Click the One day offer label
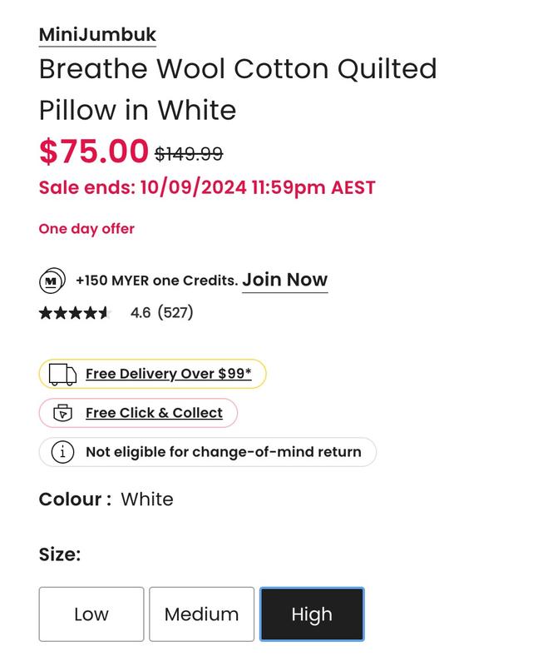Image resolution: width=538 pixels, height=666 pixels. [x=86, y=229]
